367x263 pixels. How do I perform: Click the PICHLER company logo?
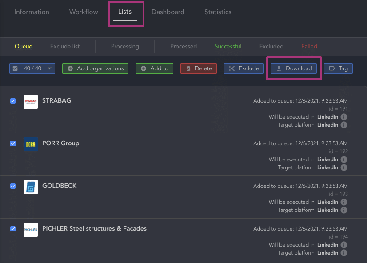point(31,230)
